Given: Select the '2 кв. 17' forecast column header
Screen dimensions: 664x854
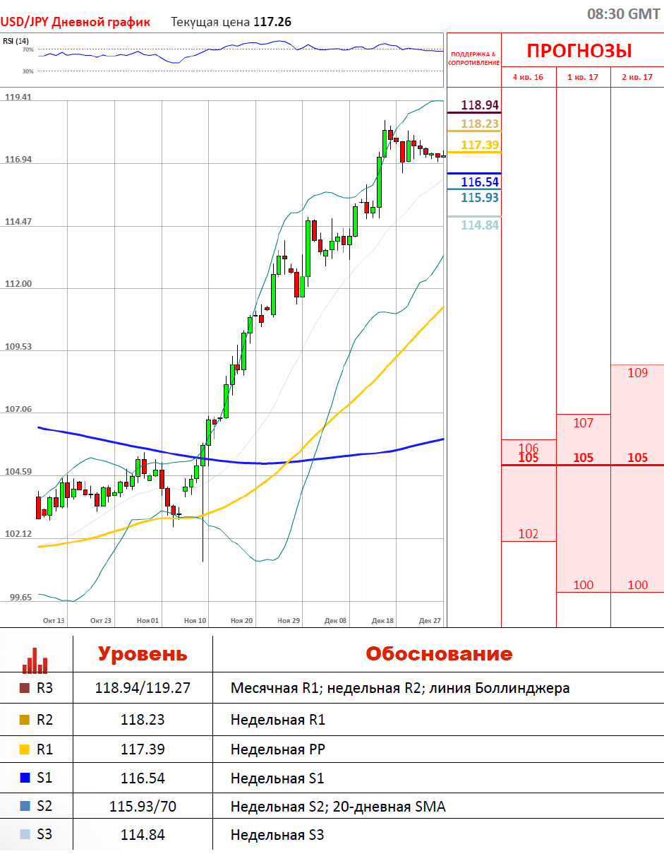Looking at the screenshot, I should point(637,77).
